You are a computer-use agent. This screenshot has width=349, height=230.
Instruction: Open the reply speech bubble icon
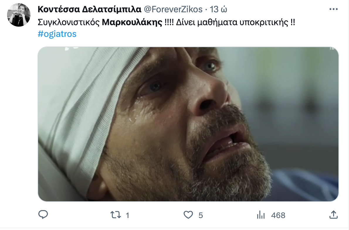[x=43, y=215]
